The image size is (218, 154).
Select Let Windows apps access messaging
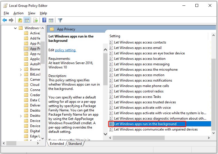(x=142, y=64)
